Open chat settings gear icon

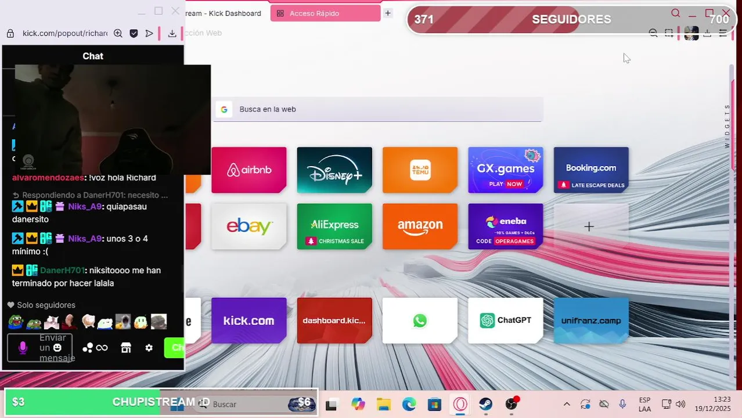[149, 348]
